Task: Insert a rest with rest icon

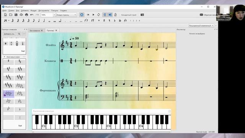Action: (93, 20)
